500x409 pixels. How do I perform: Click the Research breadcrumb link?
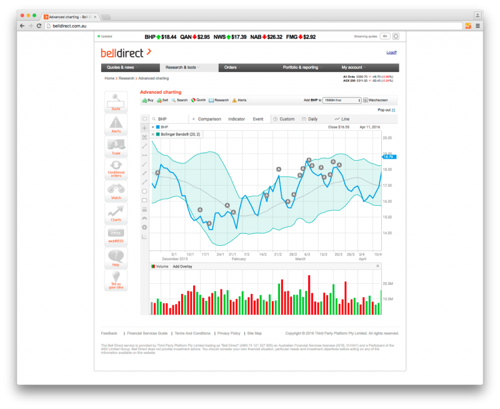126,78
